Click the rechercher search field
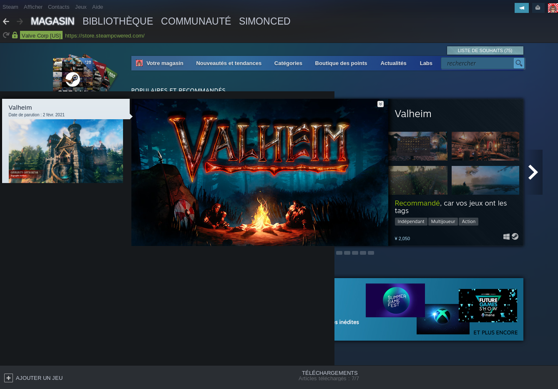Viewport: 558px width, 389px height. point(478,63)
